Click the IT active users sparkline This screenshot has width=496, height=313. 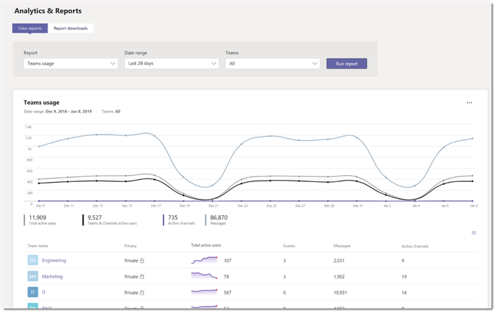pyautogui.click(x=204, y=292)
